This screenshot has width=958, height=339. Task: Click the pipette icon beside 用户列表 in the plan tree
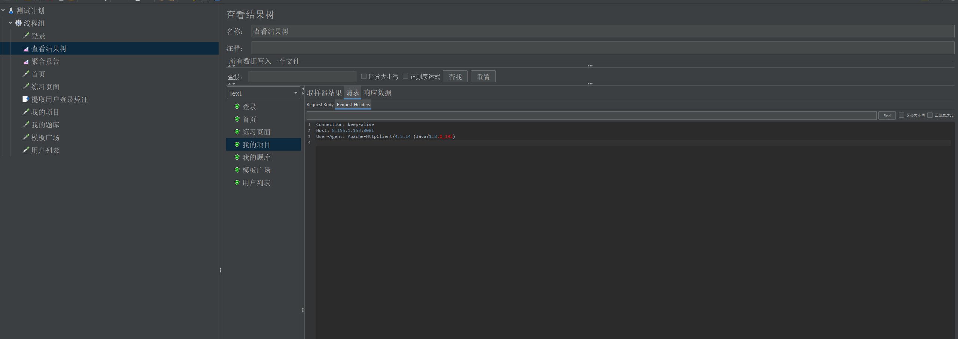26,150
